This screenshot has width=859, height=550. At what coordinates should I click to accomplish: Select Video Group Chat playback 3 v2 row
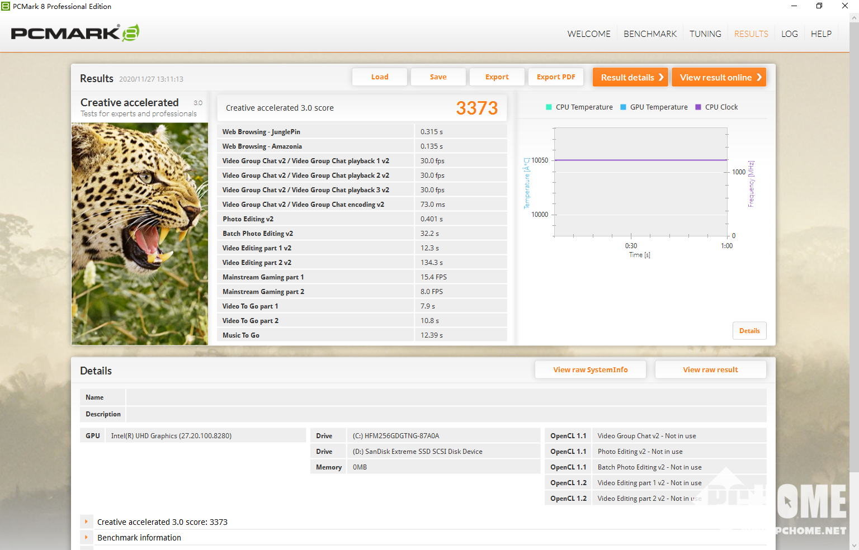tap(362, 190)
